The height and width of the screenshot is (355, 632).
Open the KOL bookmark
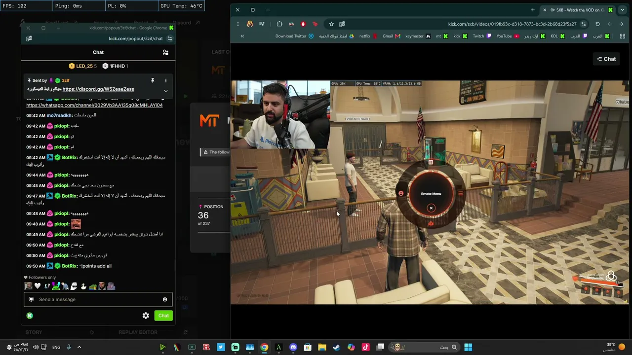[x=557, y=36]
